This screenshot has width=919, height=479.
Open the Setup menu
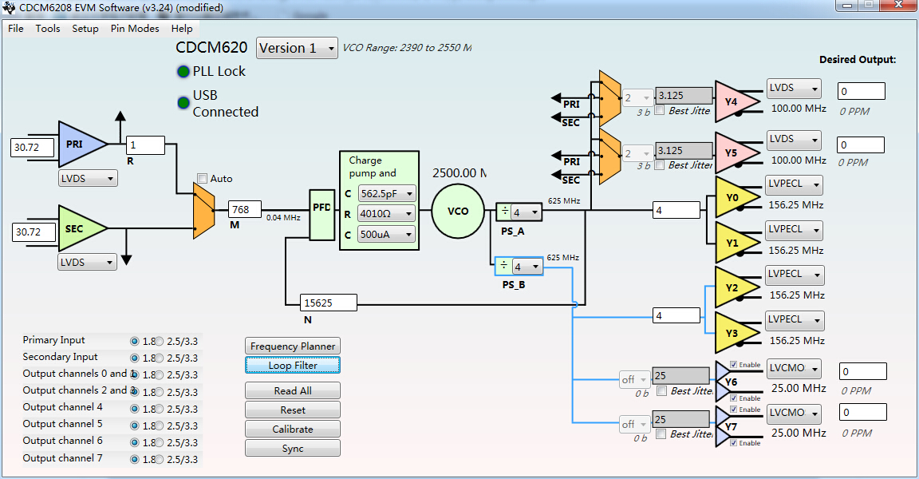click(x=85, y=28)
